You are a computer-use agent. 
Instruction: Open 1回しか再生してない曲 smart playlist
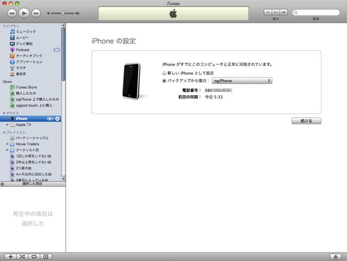30,156
